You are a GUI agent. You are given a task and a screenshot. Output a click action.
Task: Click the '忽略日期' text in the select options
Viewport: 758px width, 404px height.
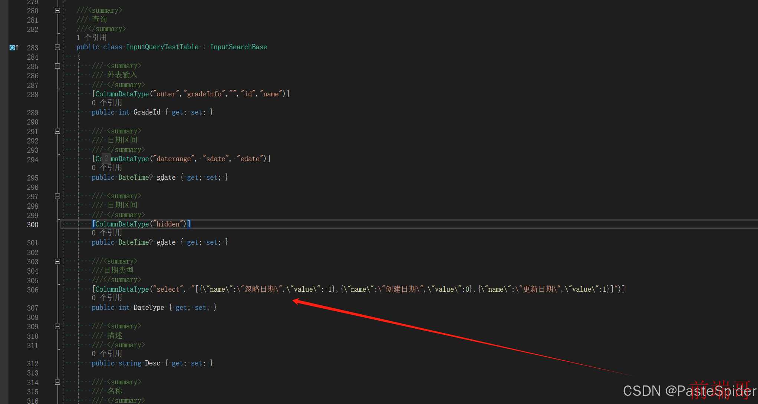(260, 289)
